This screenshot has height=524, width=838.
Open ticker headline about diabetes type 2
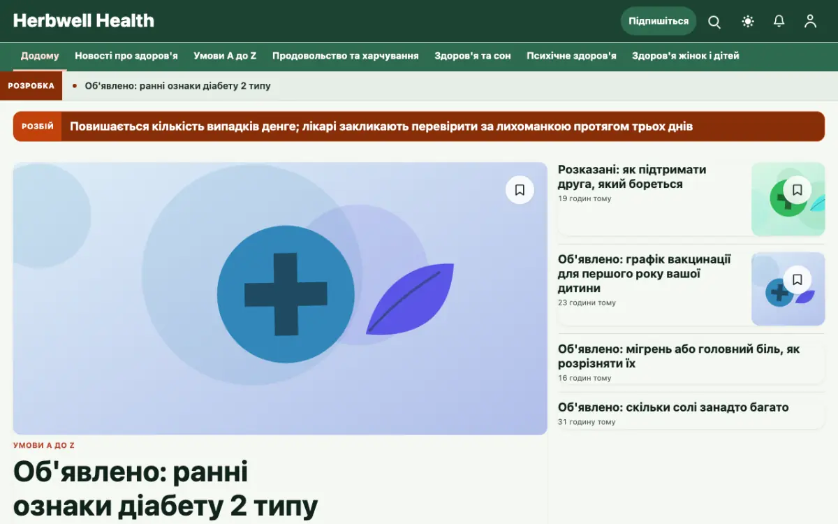point(177,86)
